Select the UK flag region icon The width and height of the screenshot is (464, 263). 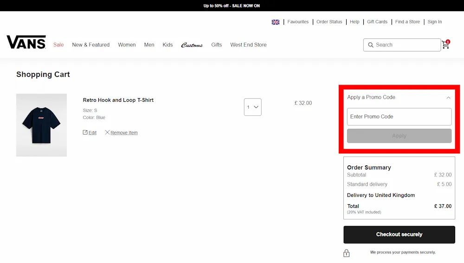click(x=276, y=22)
